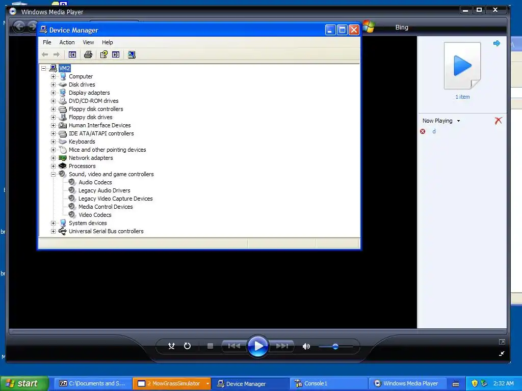
Task: Open the Help menu in Device Manager
Action: 107,42
